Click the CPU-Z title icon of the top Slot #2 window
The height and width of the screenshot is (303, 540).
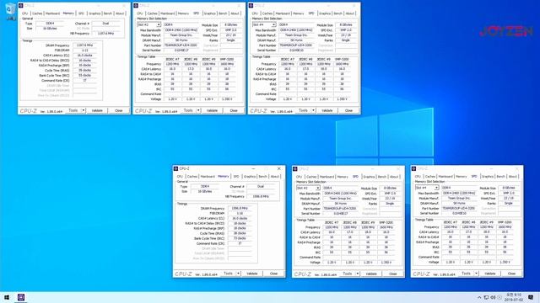point(136,6)
